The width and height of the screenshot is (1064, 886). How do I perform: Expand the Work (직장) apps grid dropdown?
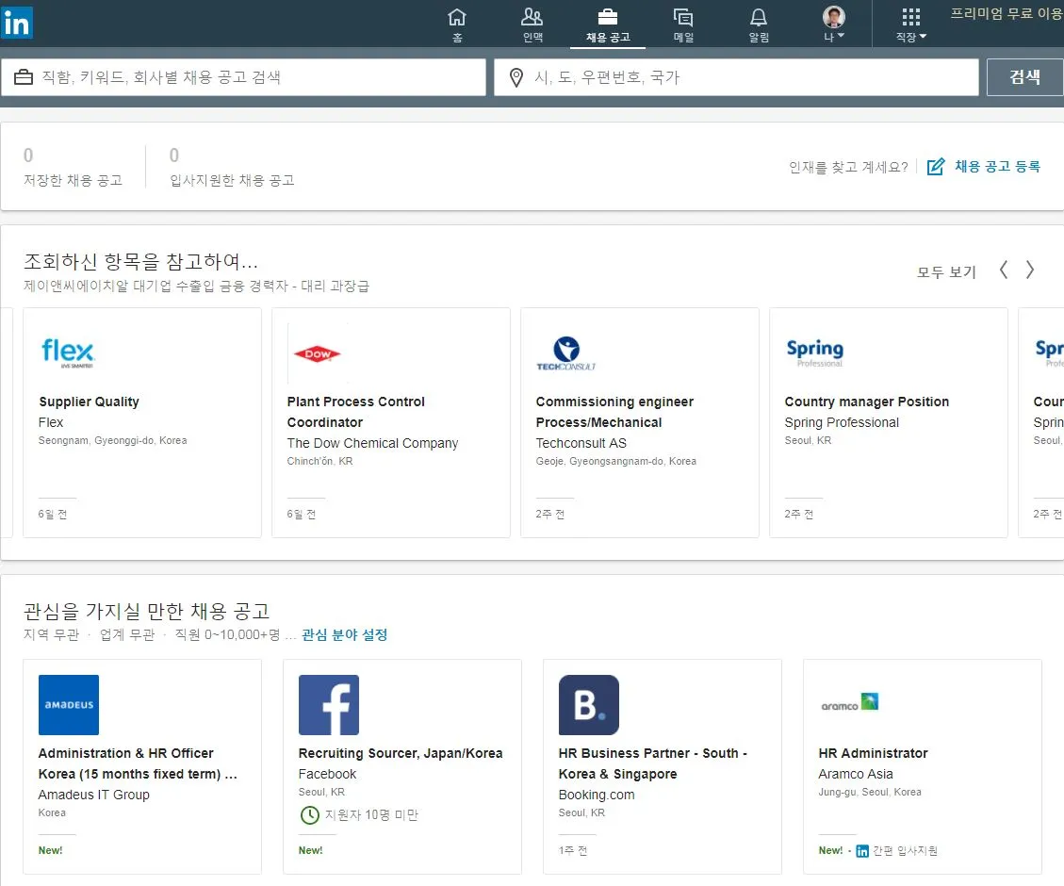point(910,25)
